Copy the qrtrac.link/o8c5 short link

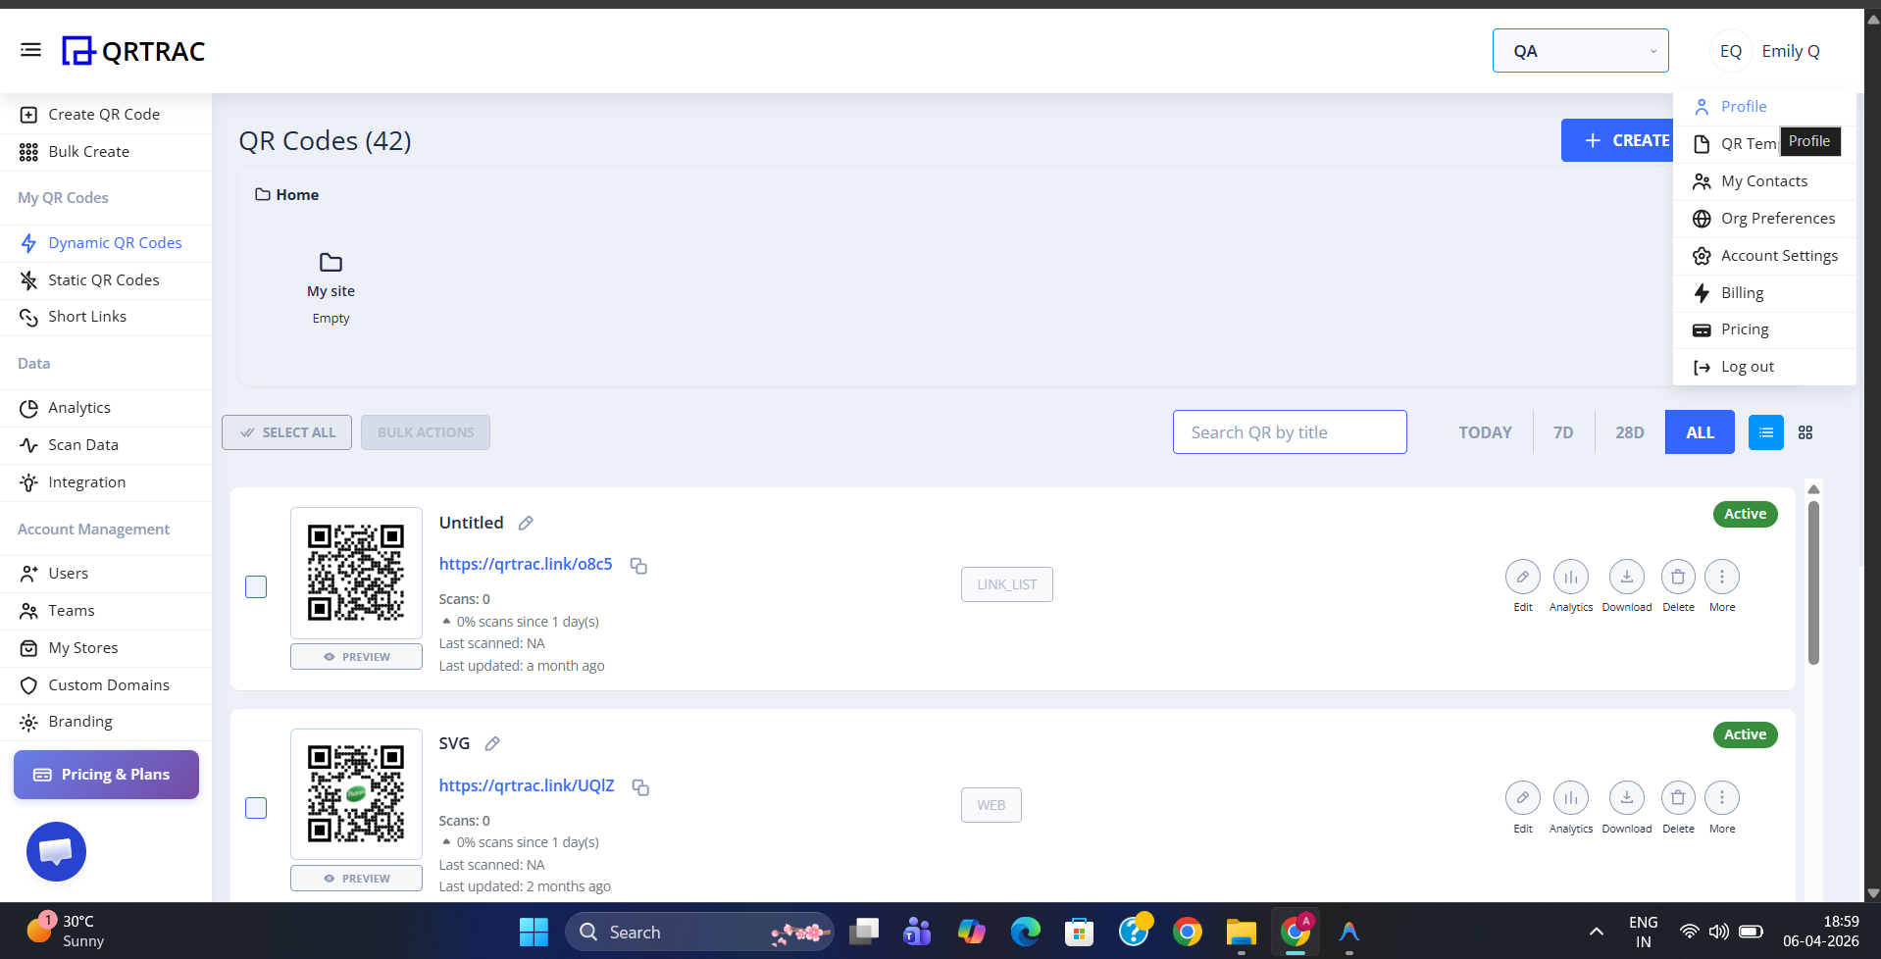[x=638, y=566]
